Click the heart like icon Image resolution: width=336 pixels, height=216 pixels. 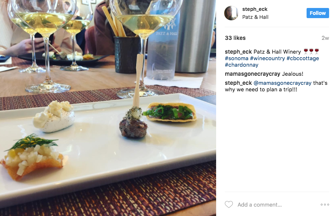228,204
